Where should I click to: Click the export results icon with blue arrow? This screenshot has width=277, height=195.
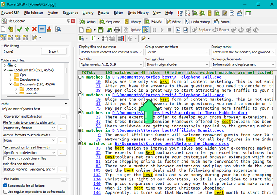point(109,30)
